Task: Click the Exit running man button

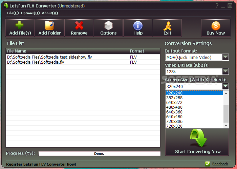Action: pos(167,28)
